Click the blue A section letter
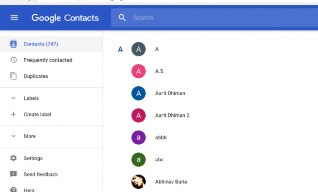Viewport: 318px width, 192px height. tap(120, 49)
